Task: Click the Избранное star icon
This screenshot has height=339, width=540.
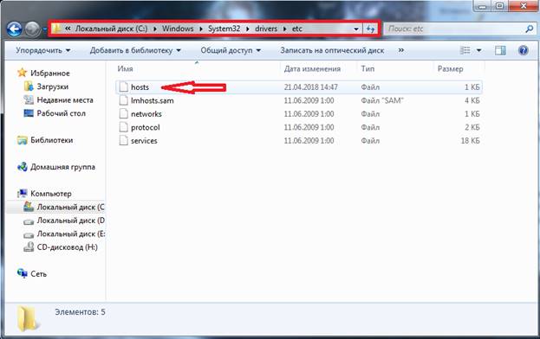Action: 22,73
